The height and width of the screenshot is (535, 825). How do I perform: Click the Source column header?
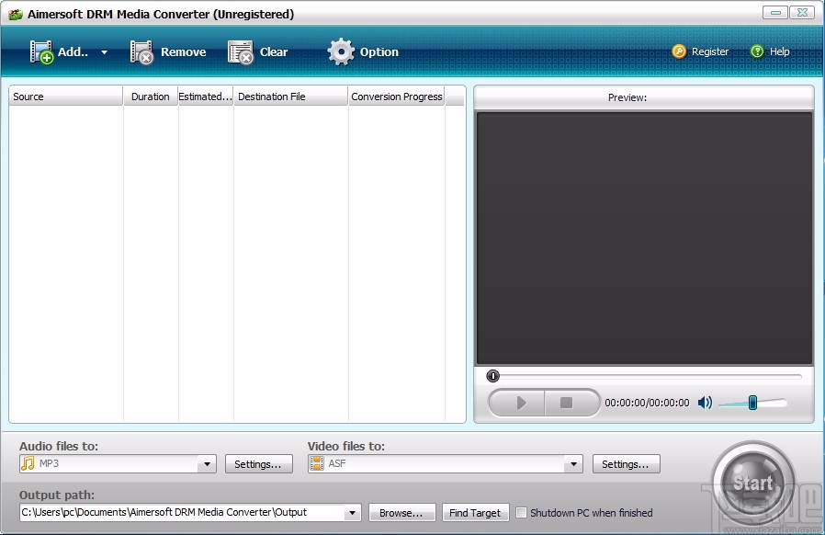click(x=62, y=96)
